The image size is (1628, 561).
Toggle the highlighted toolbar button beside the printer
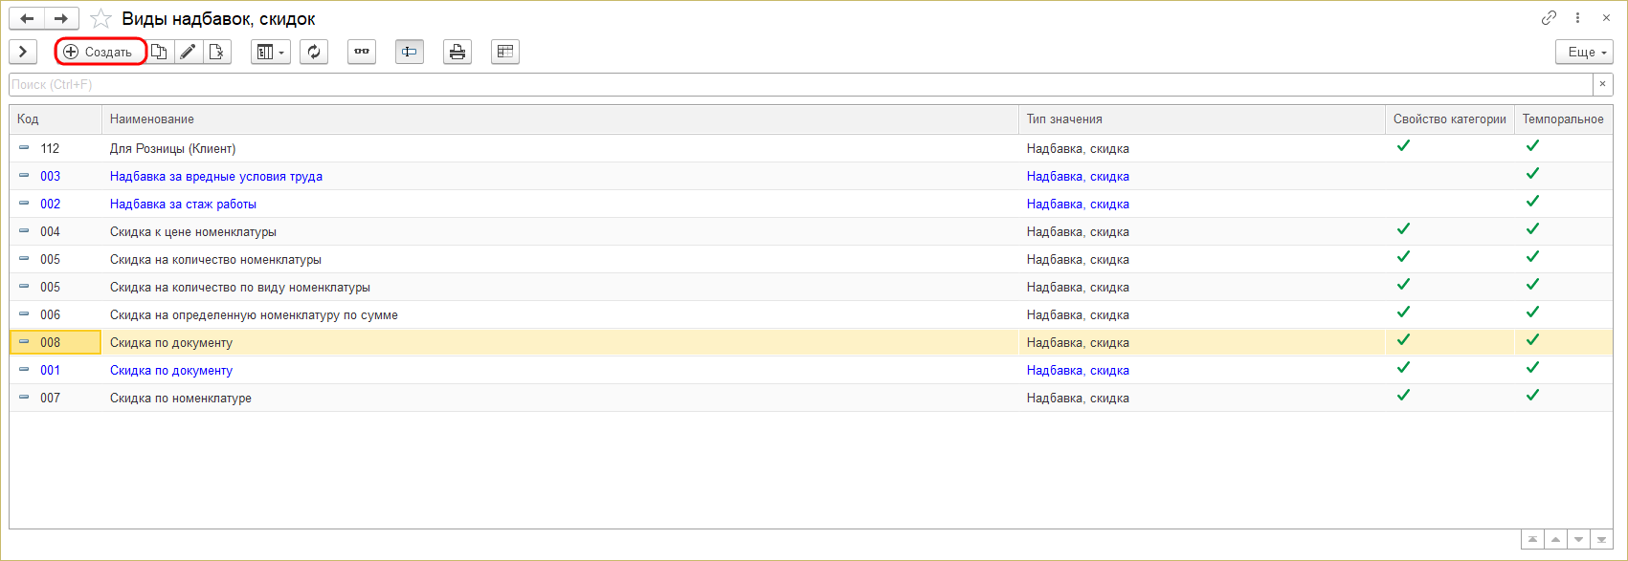pyautogui.click(x=410, y=52)
